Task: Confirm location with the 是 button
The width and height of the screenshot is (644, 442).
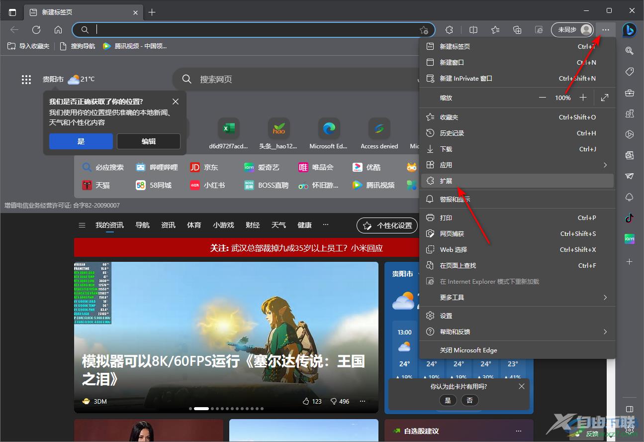Action: tap(81, 141)
